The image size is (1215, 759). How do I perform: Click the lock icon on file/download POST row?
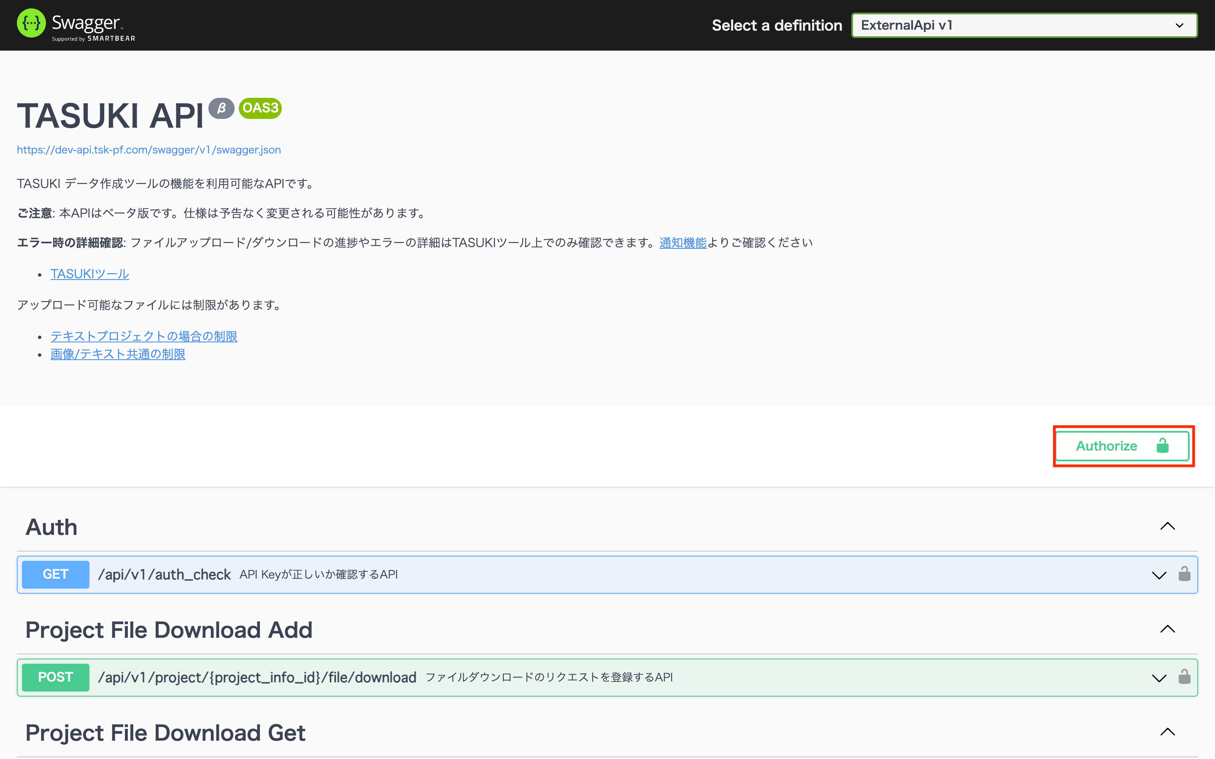[x=1184, y=677]
